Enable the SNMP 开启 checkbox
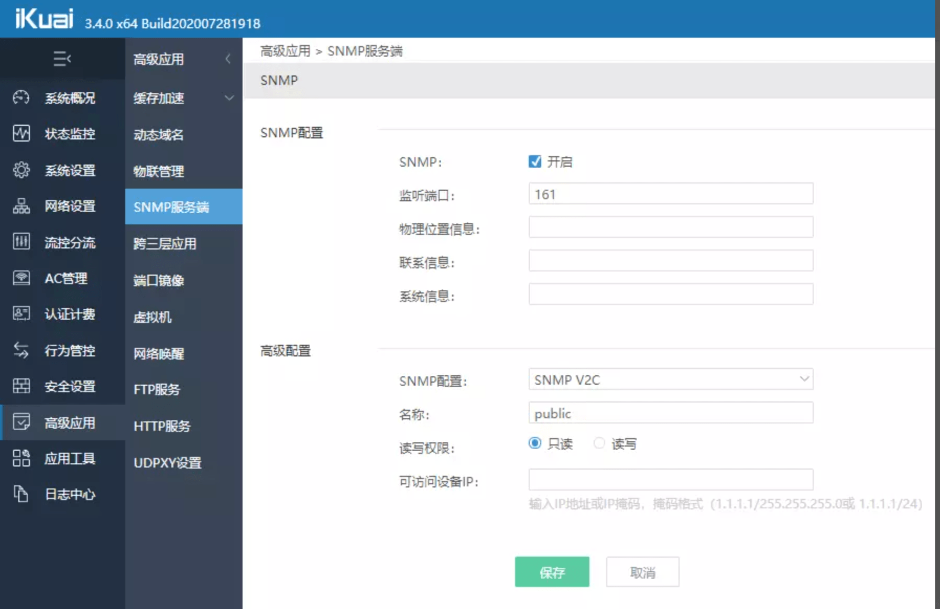This screenshot has height=609, width=940. tap(534, 161)
